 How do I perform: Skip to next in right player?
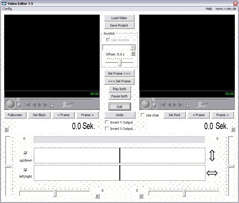click(x=181, y=105)
